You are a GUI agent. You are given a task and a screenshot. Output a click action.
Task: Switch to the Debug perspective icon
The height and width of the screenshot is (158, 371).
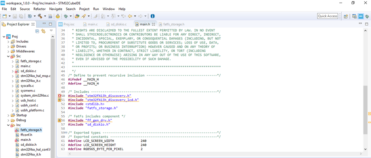tap(367, 16)
